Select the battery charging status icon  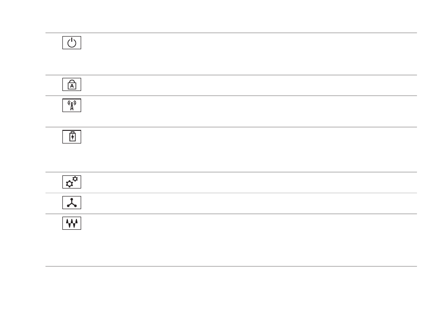[x=72, y=137]
